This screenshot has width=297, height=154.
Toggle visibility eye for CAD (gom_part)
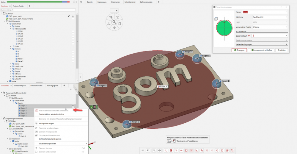(x=73, y=16)
